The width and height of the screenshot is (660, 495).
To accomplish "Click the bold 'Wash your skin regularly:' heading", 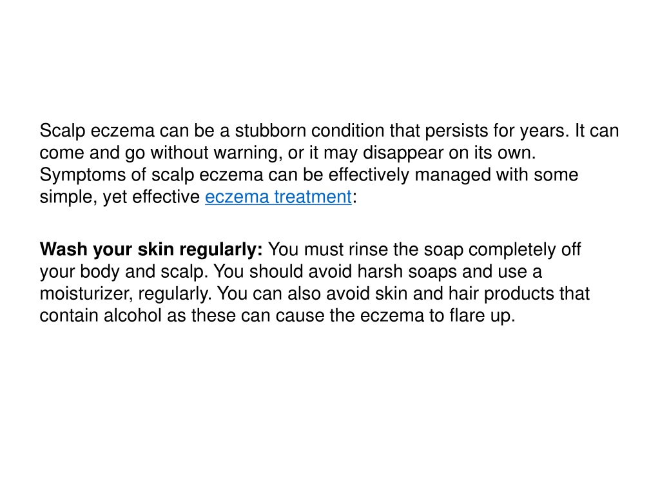I will [151, 249].
